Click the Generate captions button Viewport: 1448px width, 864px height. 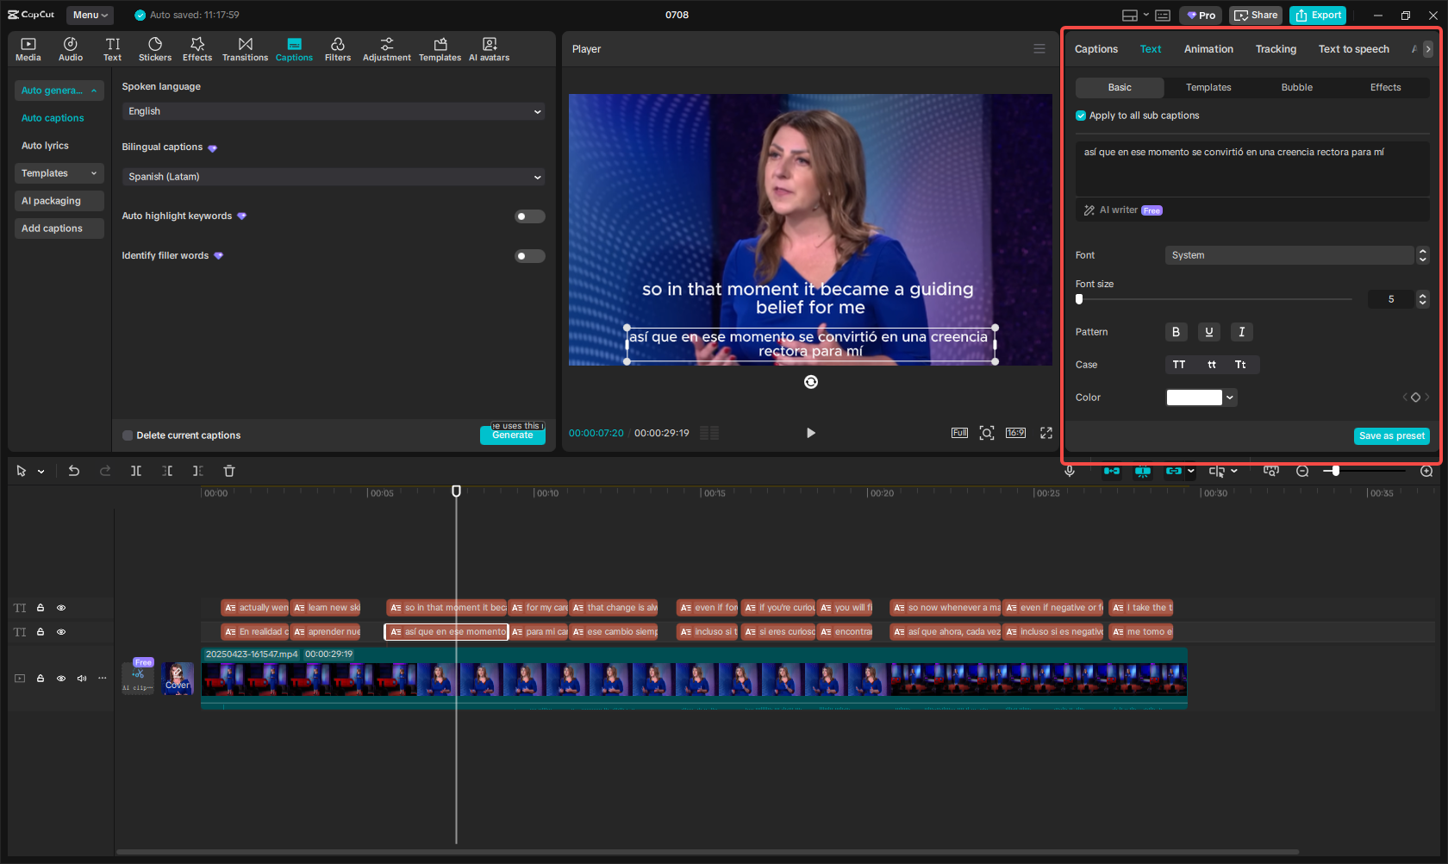tap(512, 435)
